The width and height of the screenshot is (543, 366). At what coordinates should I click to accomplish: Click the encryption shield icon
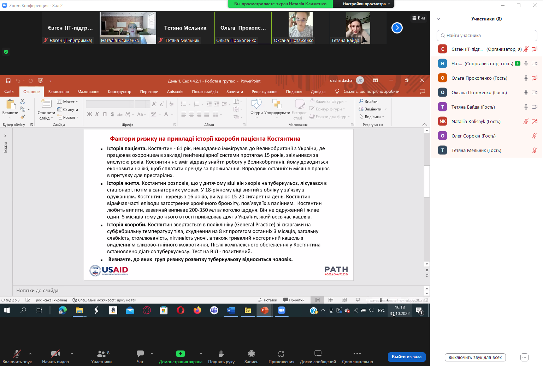(x=6, y=52)
